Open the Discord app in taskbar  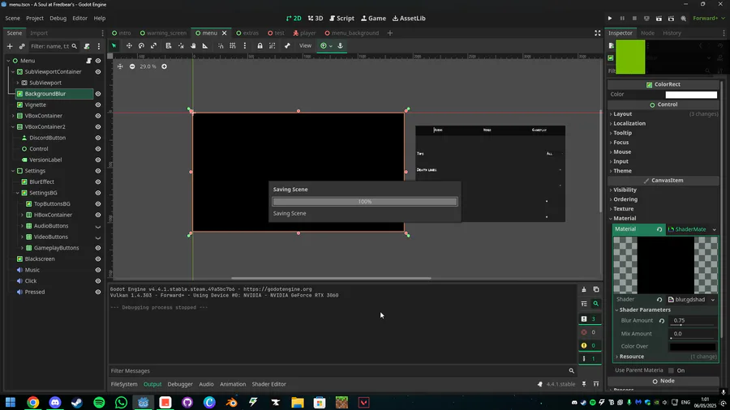[x=55, y=402]
